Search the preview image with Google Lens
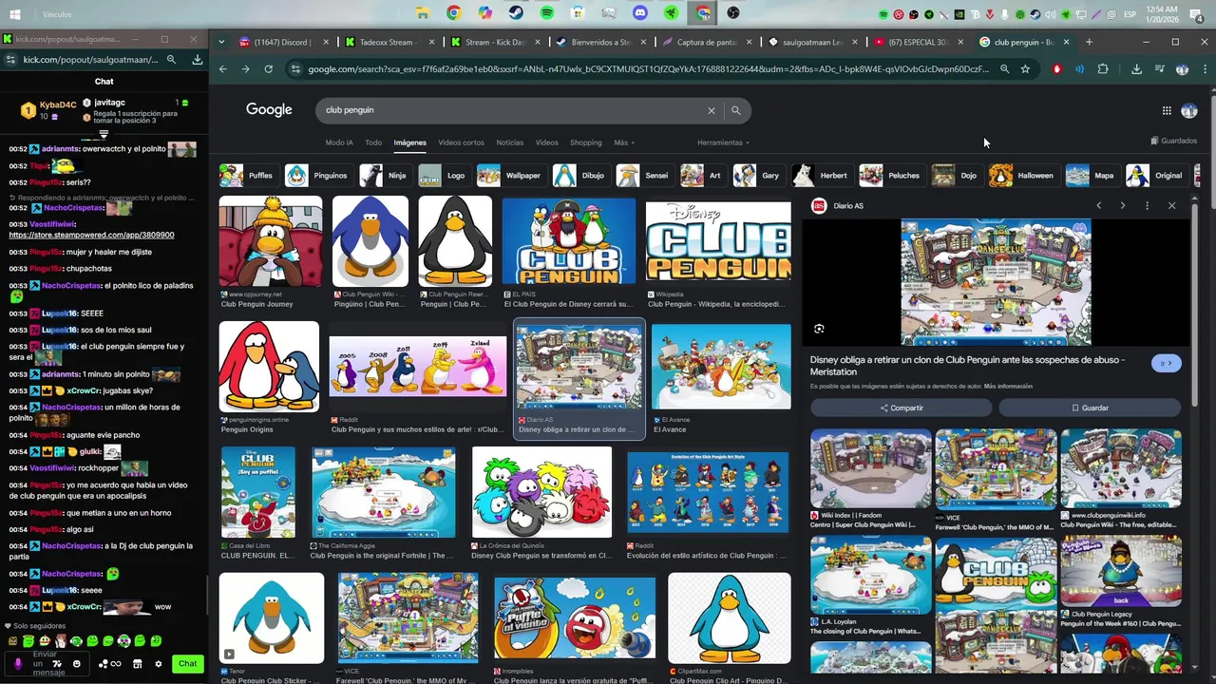The image size is (1216, 684). tap(819, 329)
